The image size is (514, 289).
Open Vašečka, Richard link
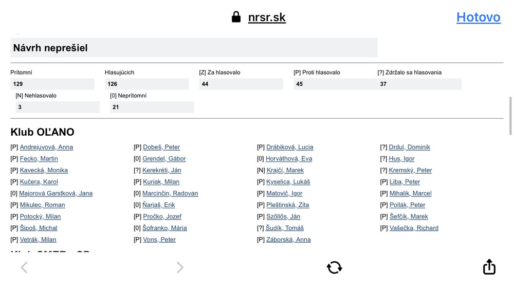click(414, 228)
